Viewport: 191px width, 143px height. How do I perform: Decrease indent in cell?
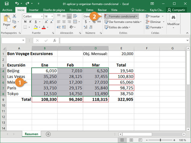59,27
